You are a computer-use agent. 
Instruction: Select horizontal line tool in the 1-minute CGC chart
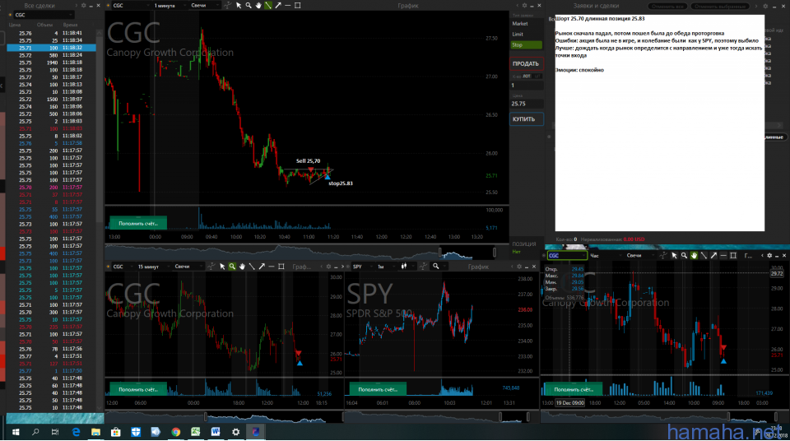pyautogui.click(x=288, y=6)
